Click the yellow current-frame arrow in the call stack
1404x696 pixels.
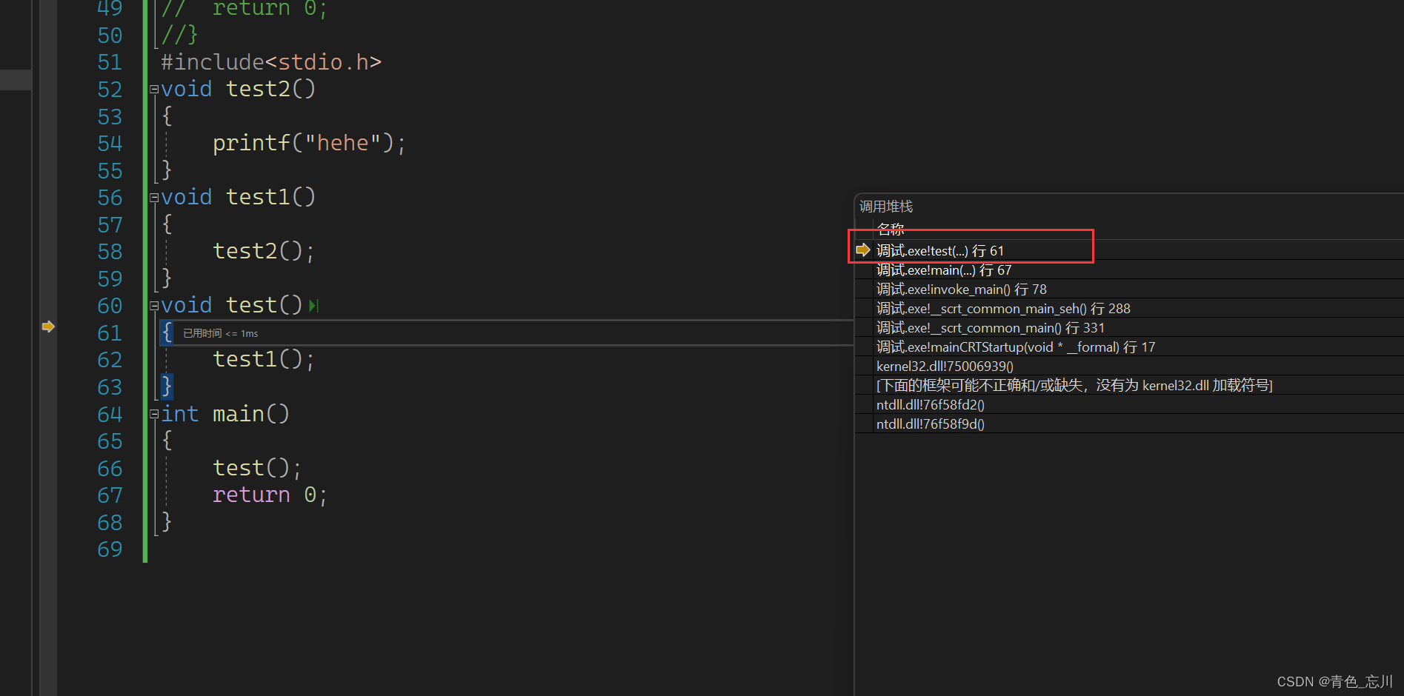(862, 250)
